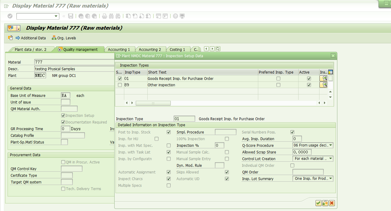Save the material record

[71, 16]
